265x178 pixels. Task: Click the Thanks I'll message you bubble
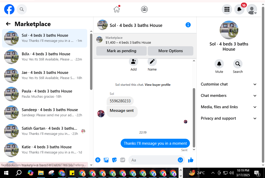(155, 143)
